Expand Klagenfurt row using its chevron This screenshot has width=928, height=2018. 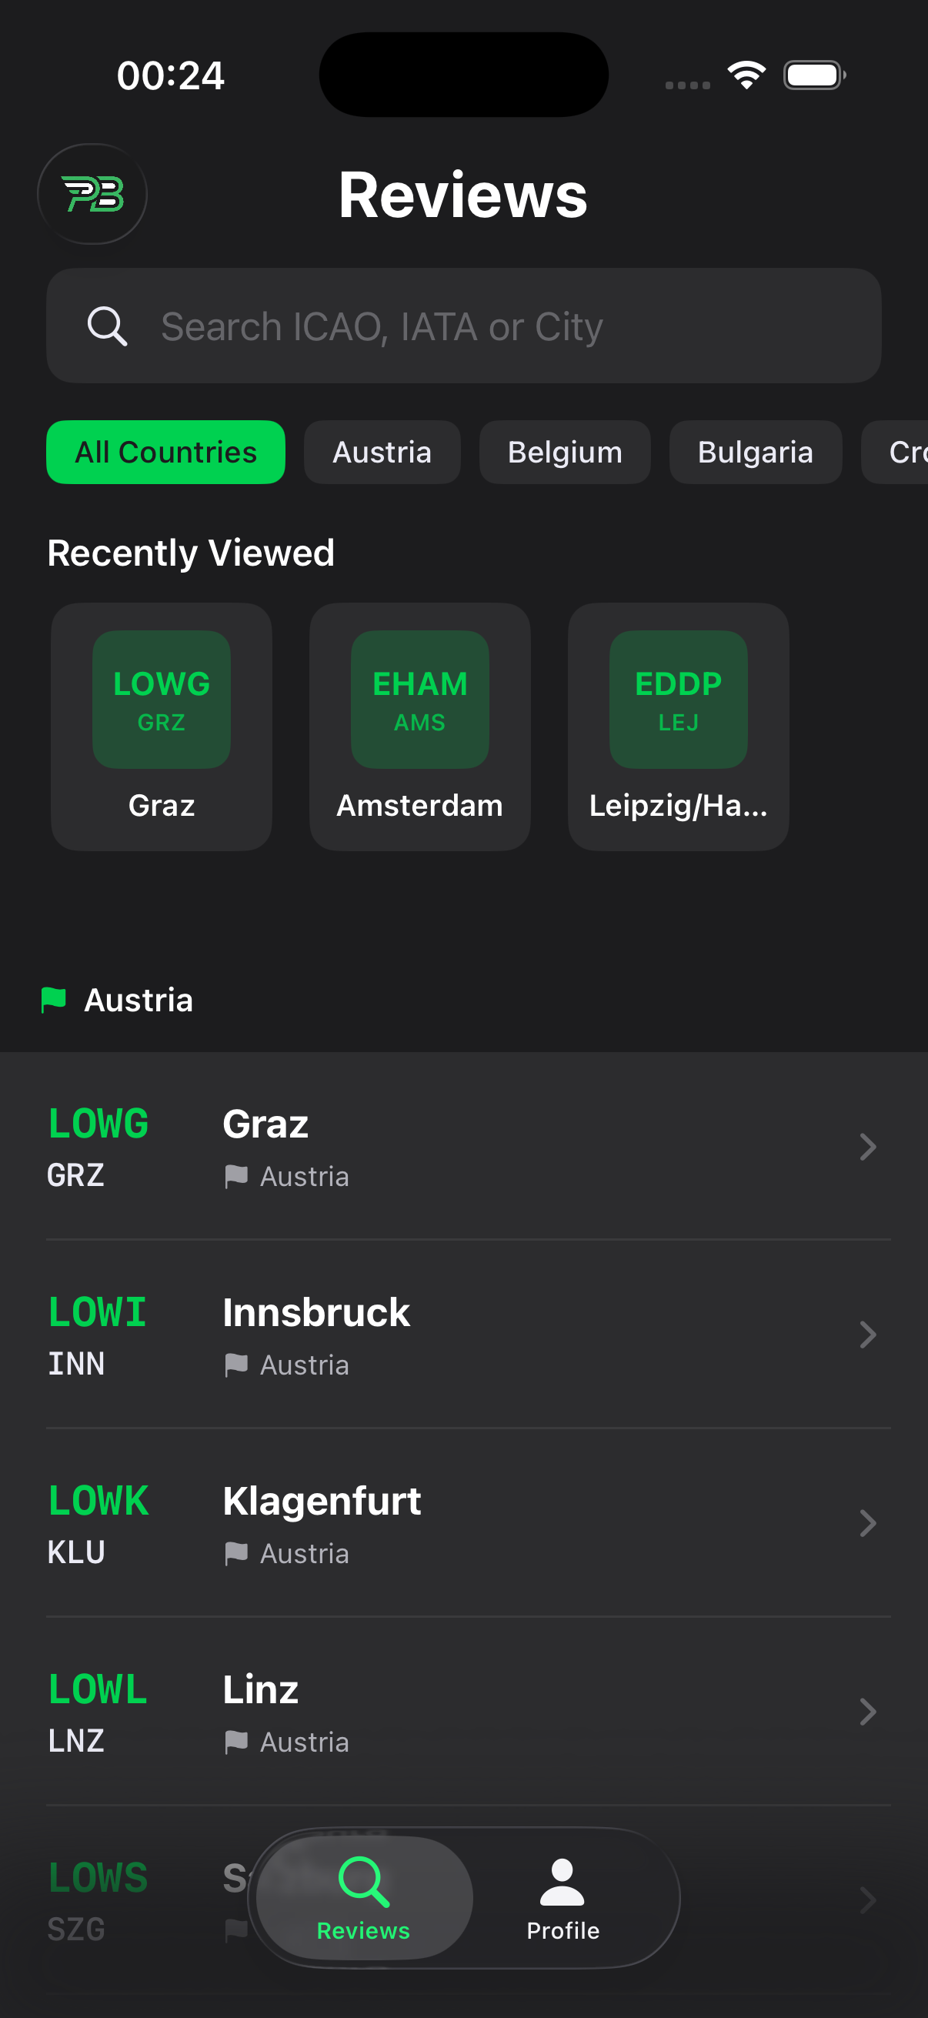(x=867, y=1524)
